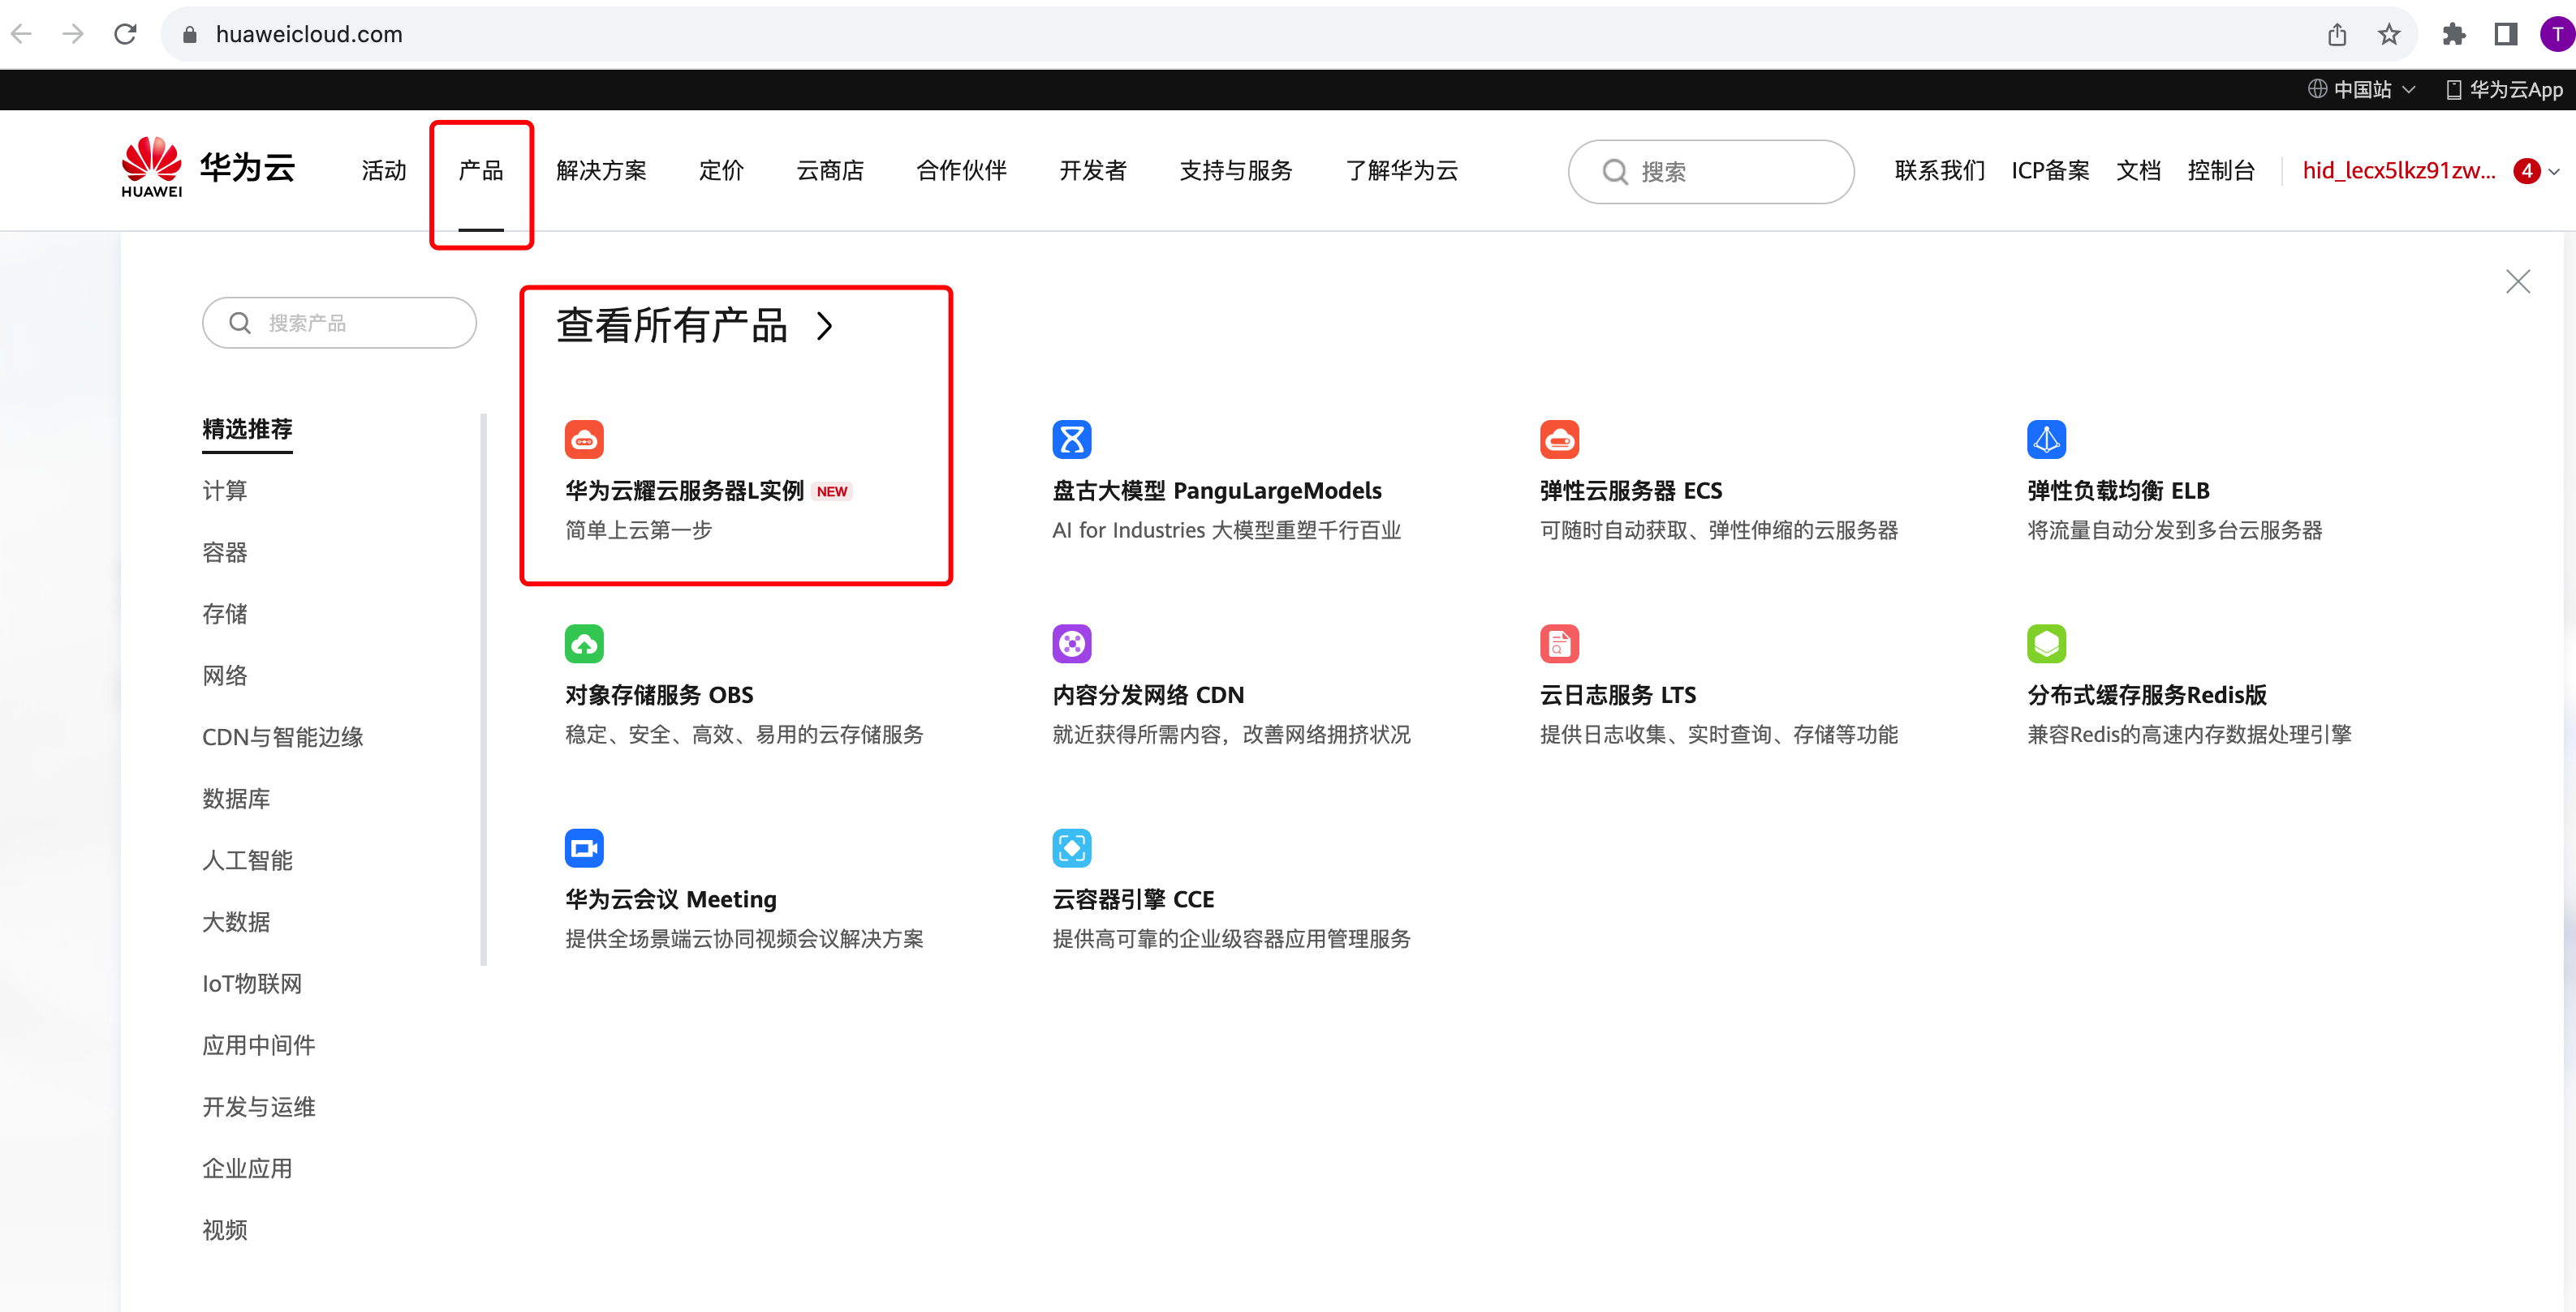
Task: Bookmark page with the star icon
Action: [2388, 34]
